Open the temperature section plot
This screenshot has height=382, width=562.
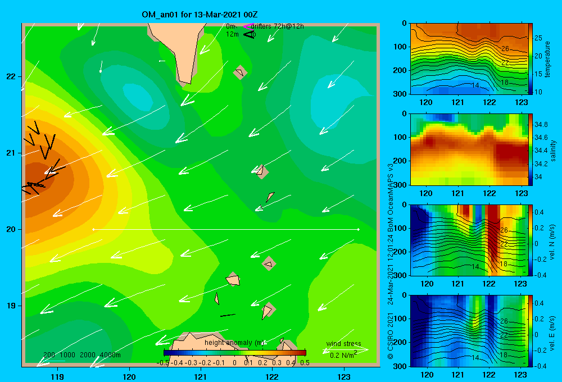coord(469,59)
